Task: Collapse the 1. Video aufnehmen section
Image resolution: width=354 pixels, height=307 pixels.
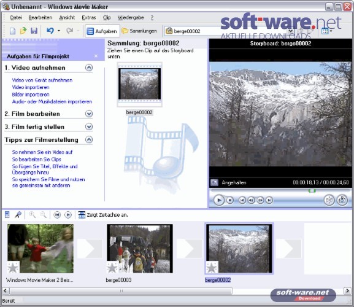Action: [x=89, y=68]
